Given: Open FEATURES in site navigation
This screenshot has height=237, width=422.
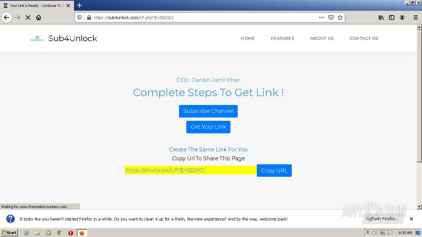Looking at the screenshot, I should (283, 38).
